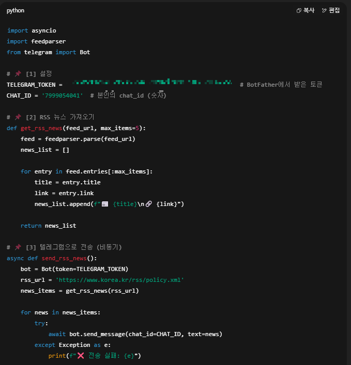Click 'for entry in feed.entries[:max_items]:' line

click(86, 171)
